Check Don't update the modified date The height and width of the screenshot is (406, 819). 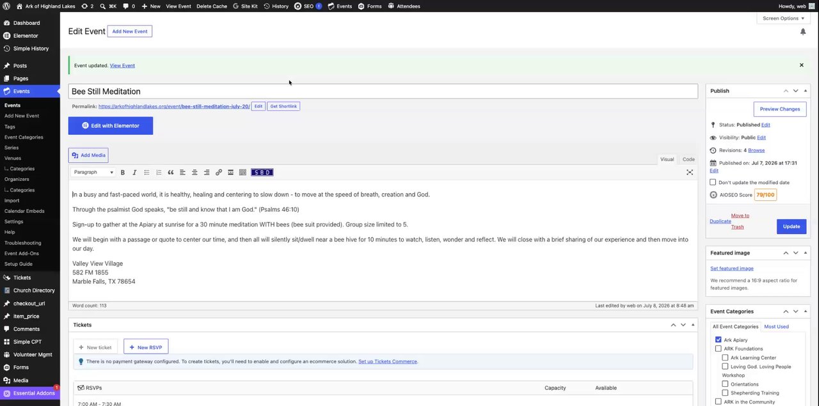coord(713,182)
